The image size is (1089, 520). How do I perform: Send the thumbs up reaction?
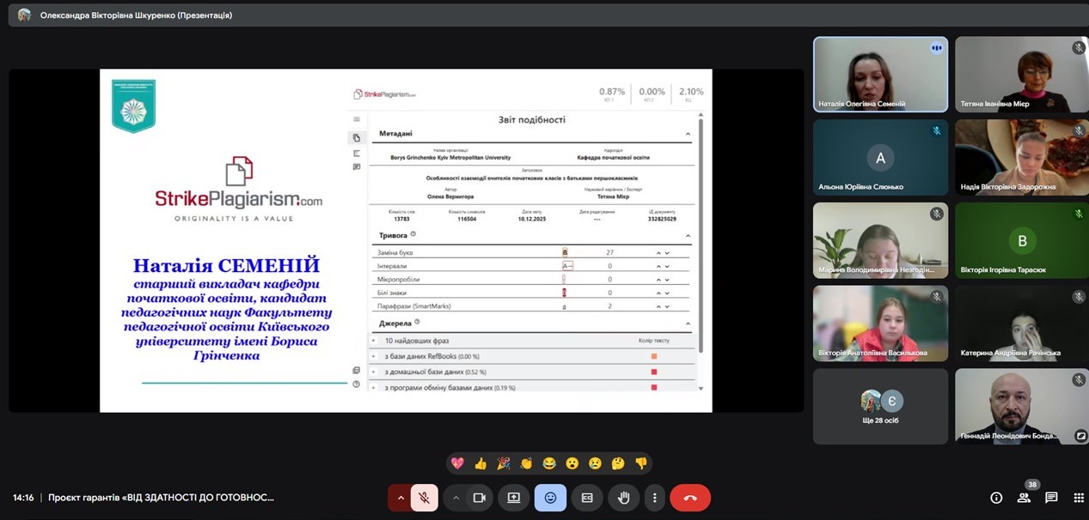click(480, 463)
